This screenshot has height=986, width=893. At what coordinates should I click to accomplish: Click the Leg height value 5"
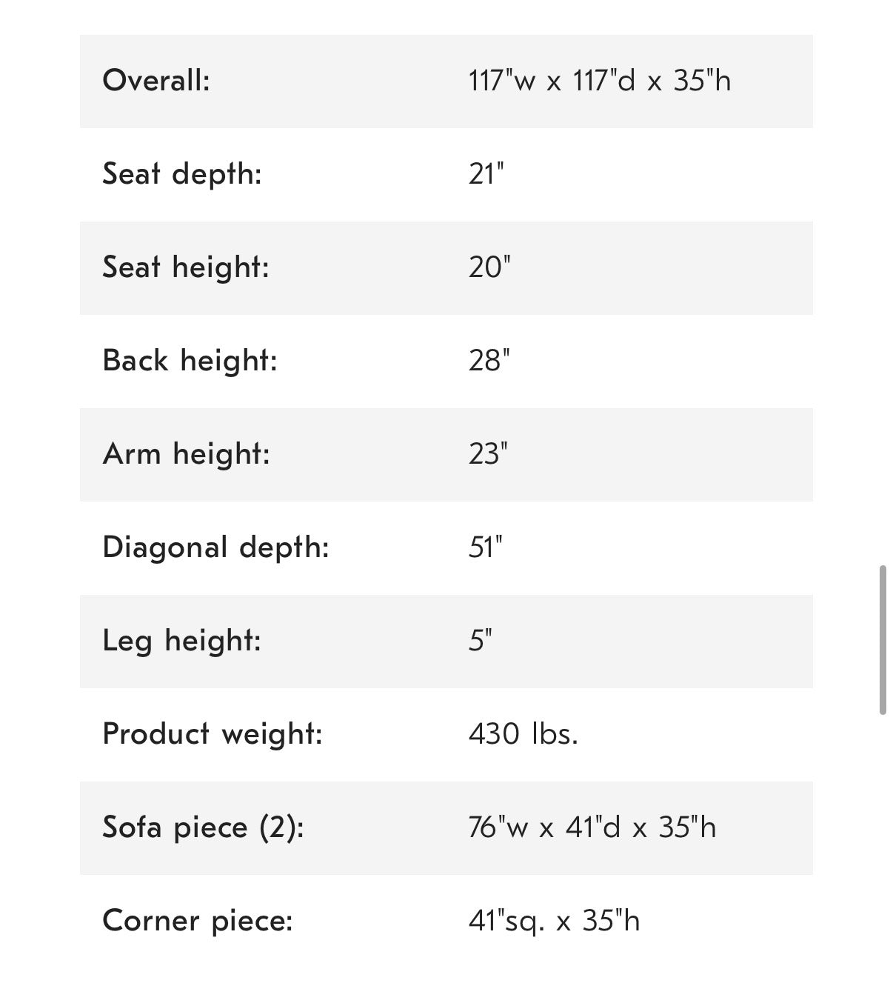click(x=480, y=641)
